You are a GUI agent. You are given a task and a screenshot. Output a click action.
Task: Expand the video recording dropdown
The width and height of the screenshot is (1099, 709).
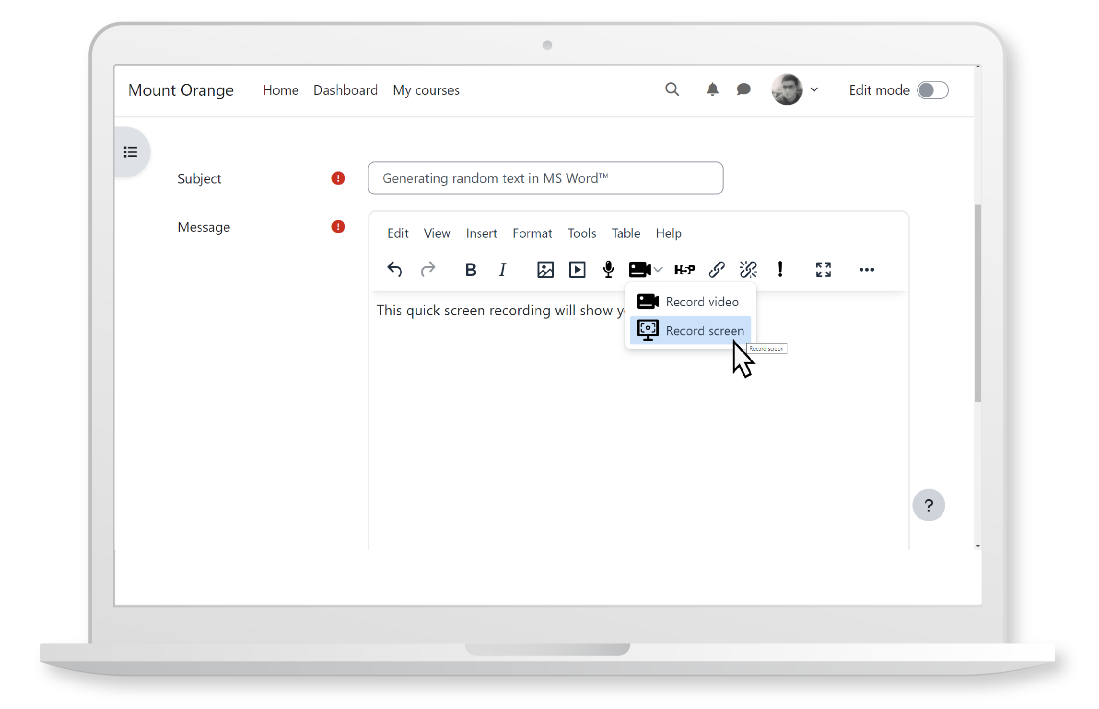656,270
